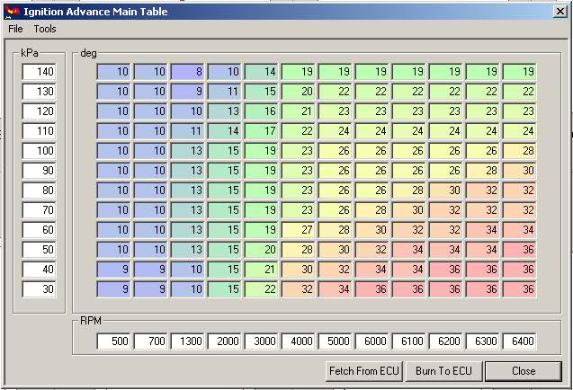
Task: Click the Close button at the bottom
Action: 523,370
